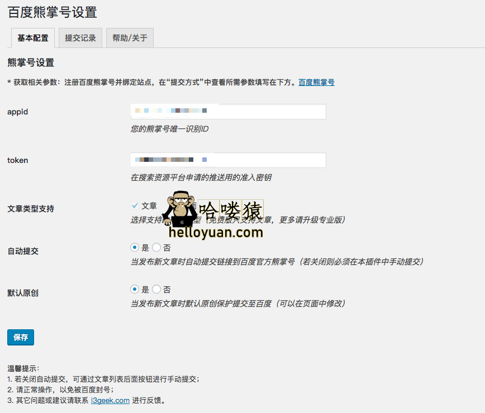Follow the 百度熊掌号 link
The width and height of the screenshot is (485, 413).
[316, 83]
